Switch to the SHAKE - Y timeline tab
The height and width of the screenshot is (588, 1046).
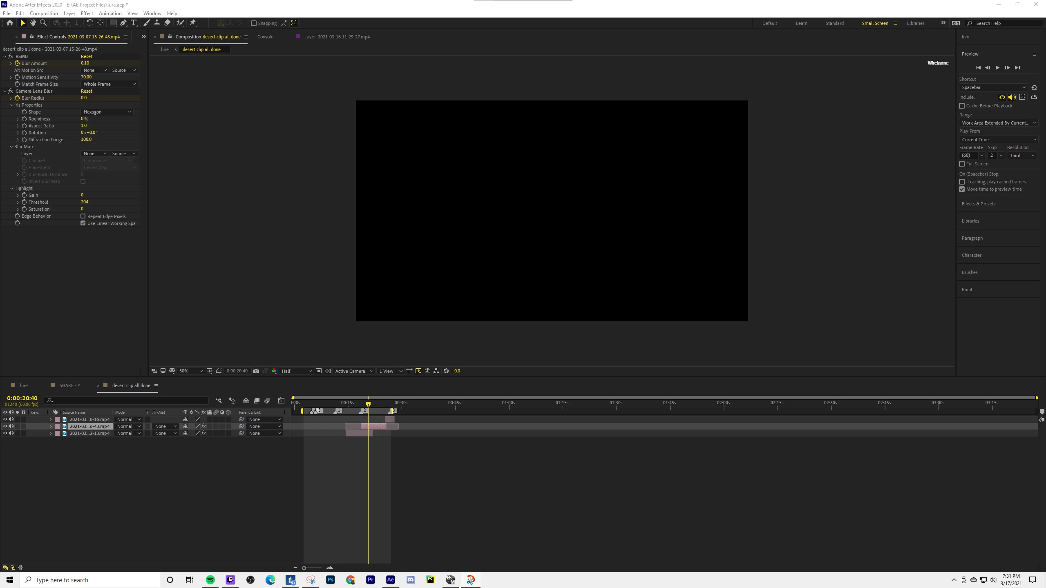(69, 385)
